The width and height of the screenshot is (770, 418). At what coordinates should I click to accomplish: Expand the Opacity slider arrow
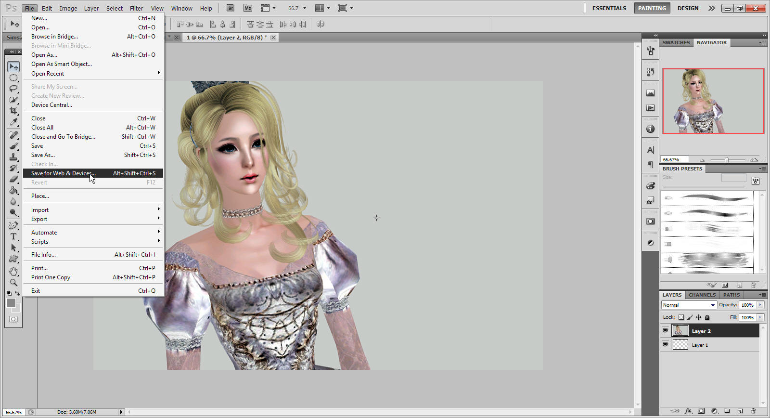coord(760,305)
